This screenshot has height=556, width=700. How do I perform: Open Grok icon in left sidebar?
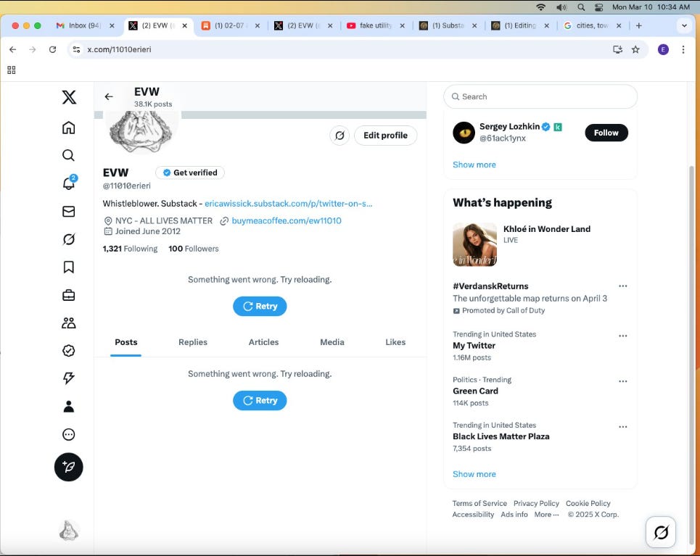click(68, 239)
